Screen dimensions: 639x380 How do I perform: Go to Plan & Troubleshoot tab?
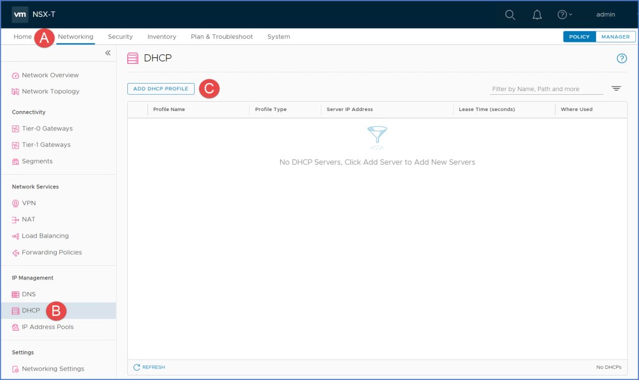pyautogui.click(x=222, y=37)
